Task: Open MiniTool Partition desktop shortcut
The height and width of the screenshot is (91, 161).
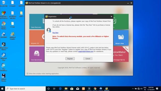Action: [x=13, y=36]
